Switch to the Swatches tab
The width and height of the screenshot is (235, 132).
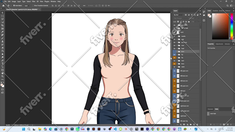(215, 11)
